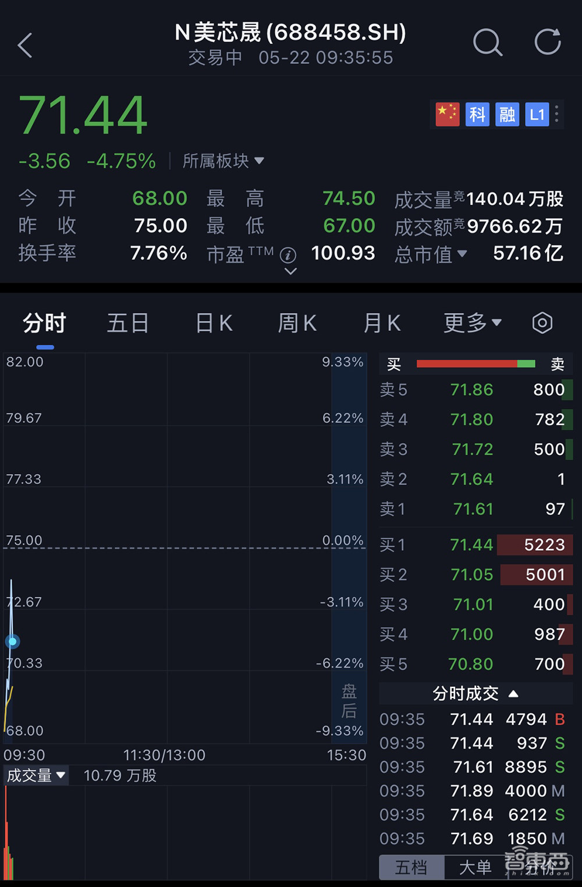582x887 pixels.
Task: Switch to the 日K daily chart tab
Action: tap(212, 322)
